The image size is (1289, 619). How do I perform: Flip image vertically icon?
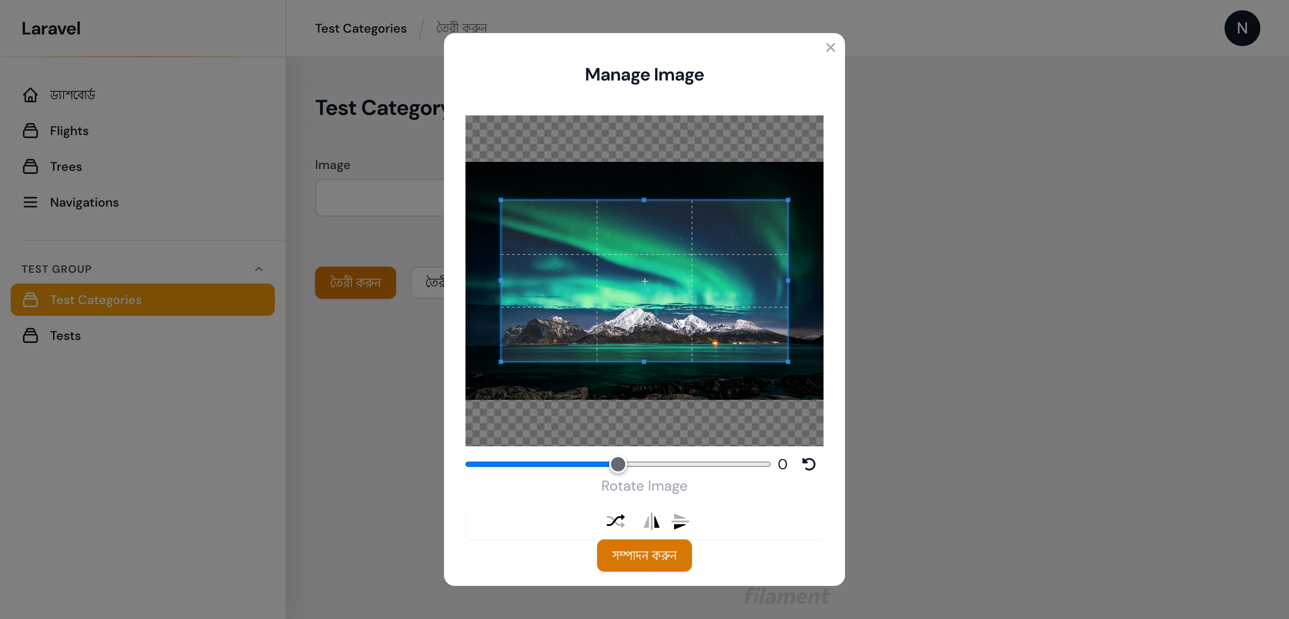pyautogui.click(x=680, y=521)
